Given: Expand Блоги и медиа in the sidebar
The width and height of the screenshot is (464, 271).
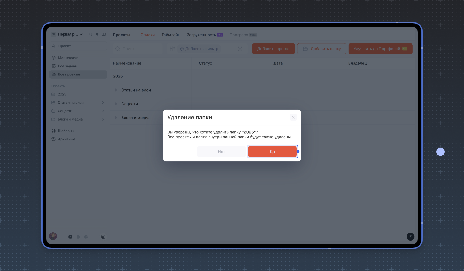Looking at the screenshot, I should click(x=103, y=119).
